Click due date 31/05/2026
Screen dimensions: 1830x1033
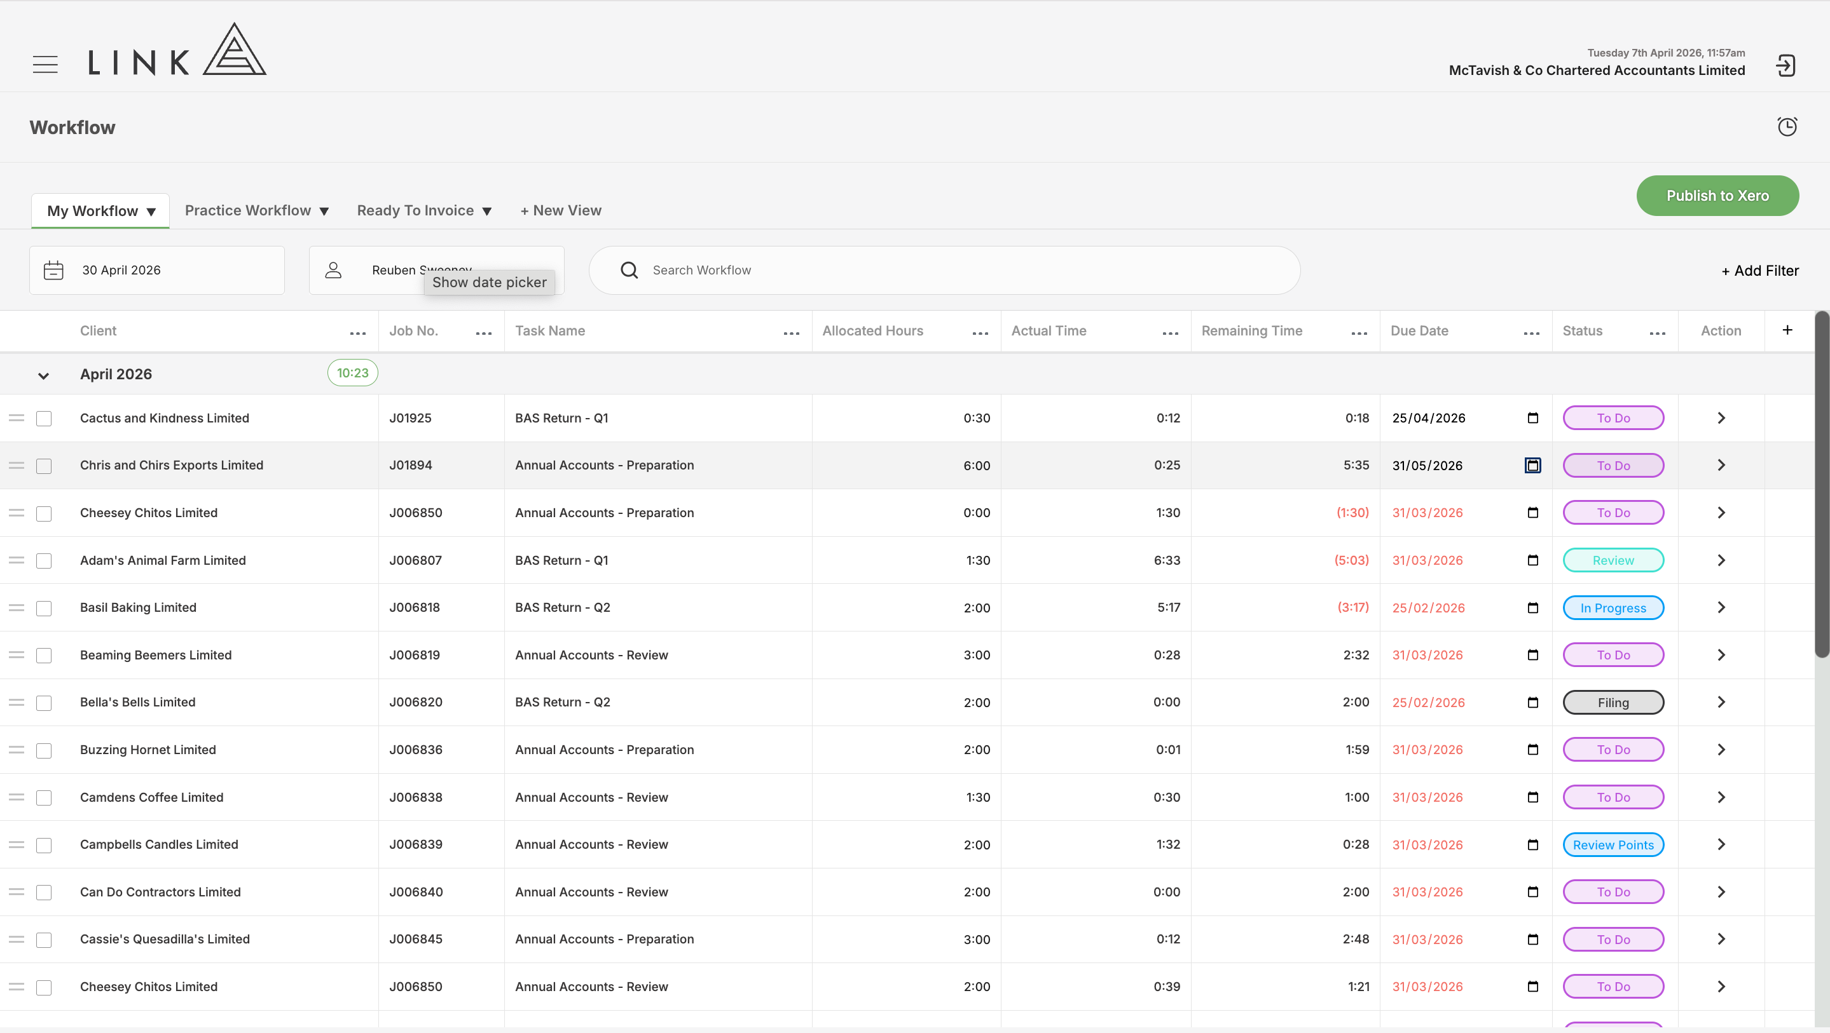(x=1428, y=466)
